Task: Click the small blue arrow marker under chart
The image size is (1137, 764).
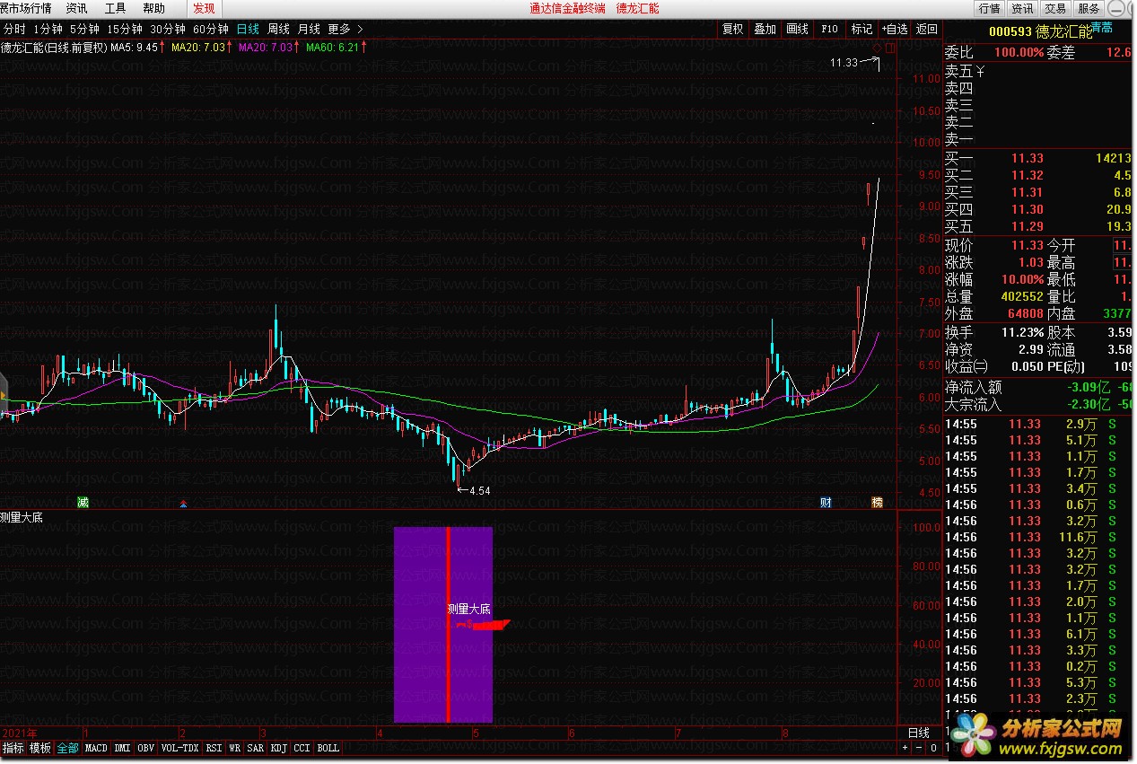Action: pos(184,504)
